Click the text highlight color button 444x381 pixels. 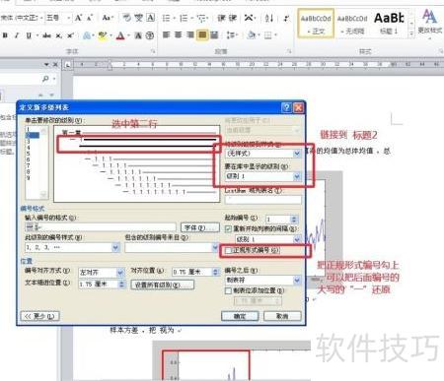tap(103, 35)
